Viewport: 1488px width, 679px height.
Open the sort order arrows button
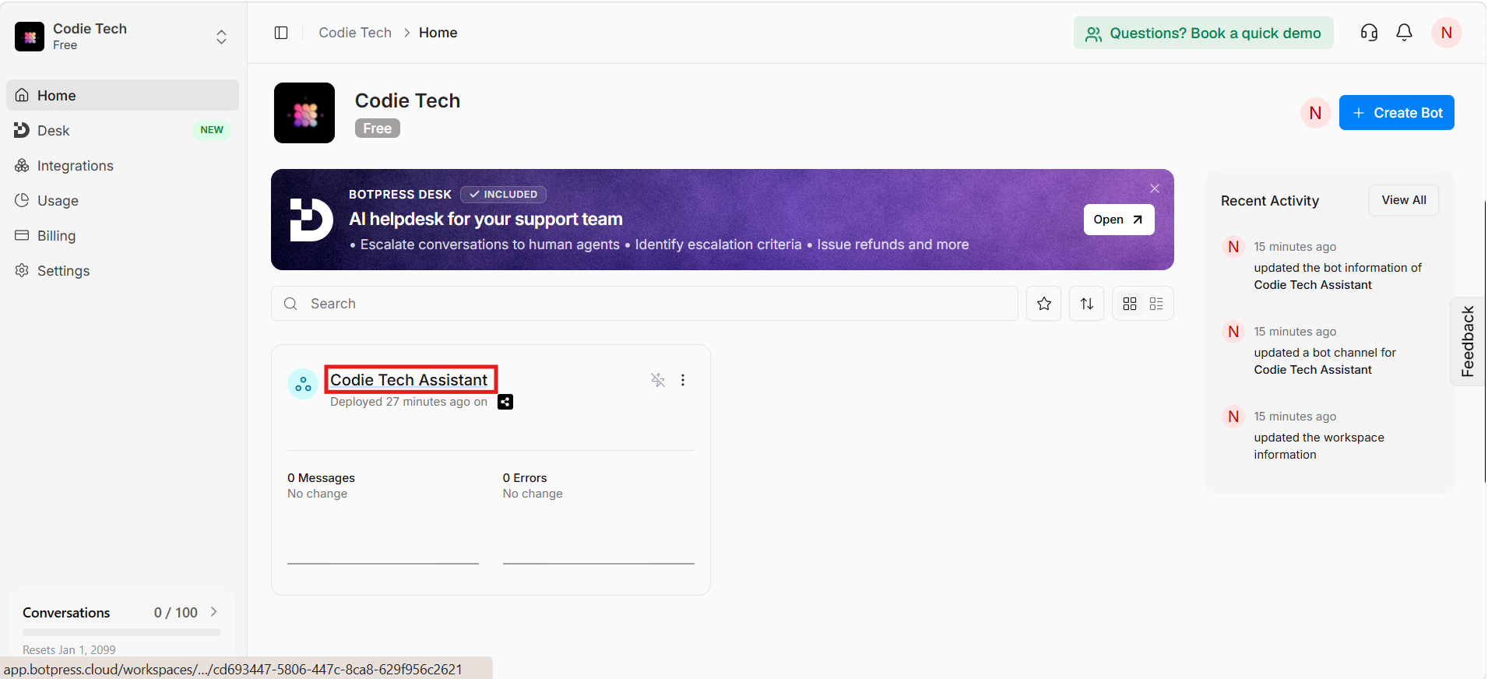[1086, 304]
